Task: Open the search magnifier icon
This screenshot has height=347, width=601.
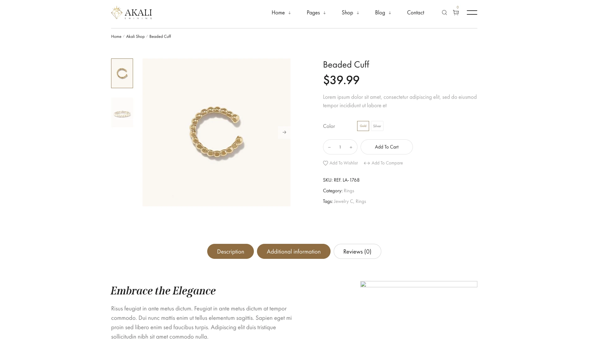Action: click(444, 13)
